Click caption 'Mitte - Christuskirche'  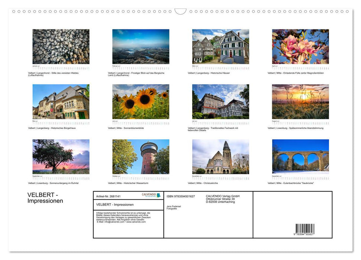click(x=203, y=183)
